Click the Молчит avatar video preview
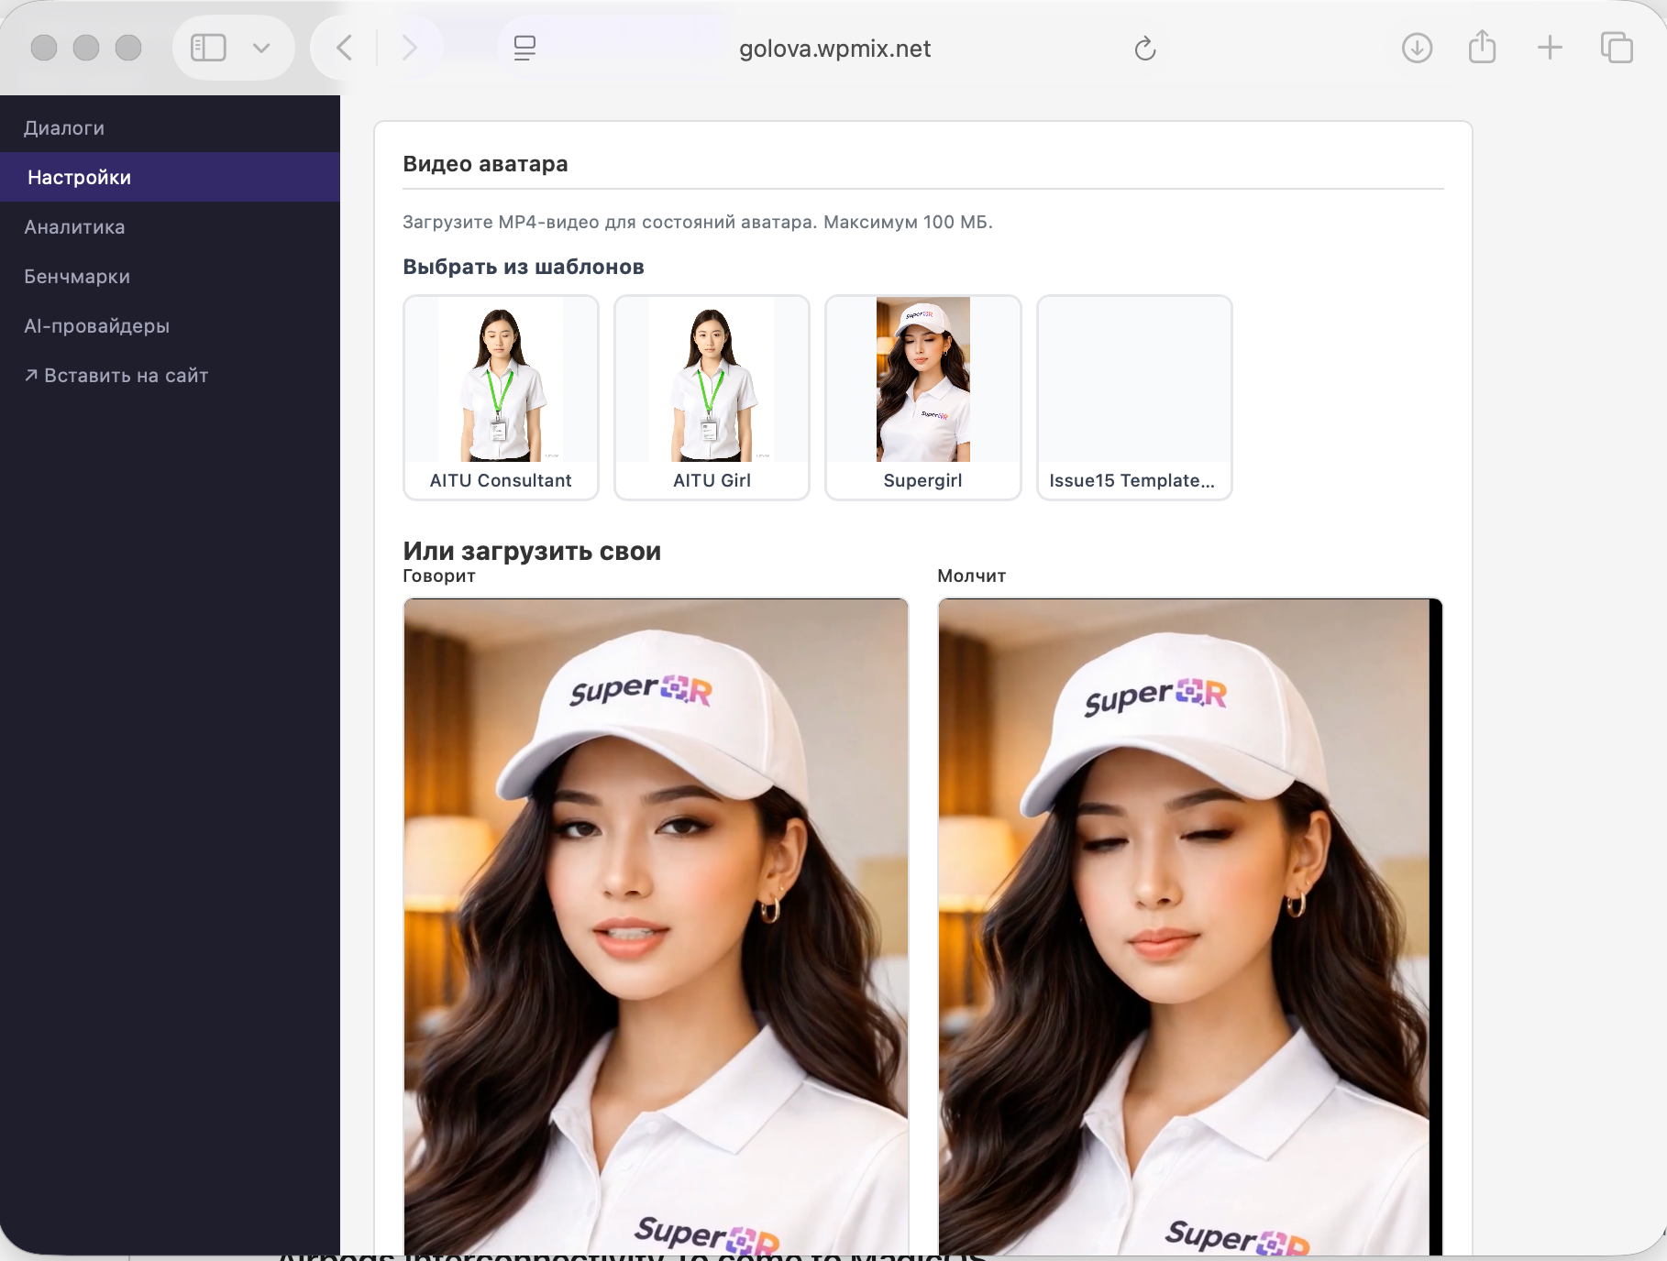The height and width of the screenshot is (1261, 1667). coord(1190,926)
